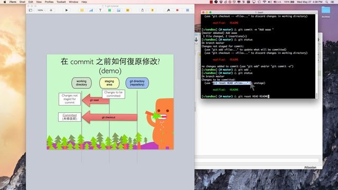Open the Apple menu
338x190 pixels.
5,2
